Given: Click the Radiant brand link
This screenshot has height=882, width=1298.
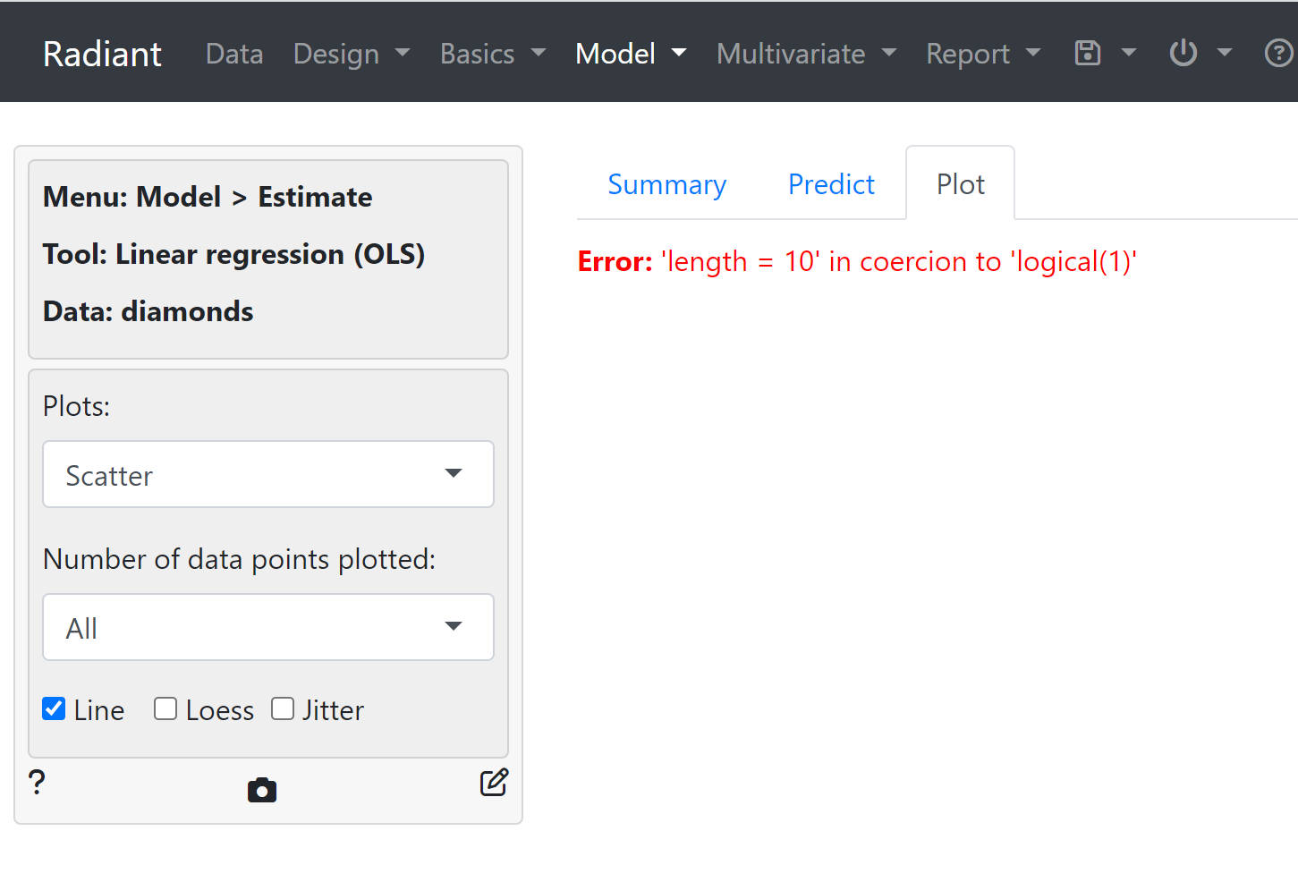Looking at the screenshot, I should tap(102, 53).
